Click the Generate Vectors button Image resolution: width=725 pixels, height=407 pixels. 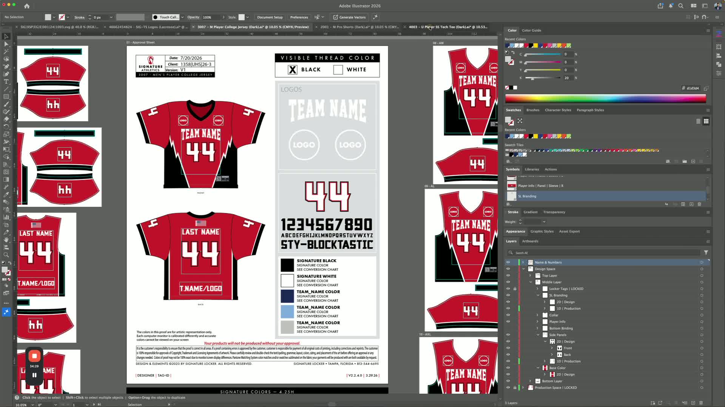tap(349, 17)
